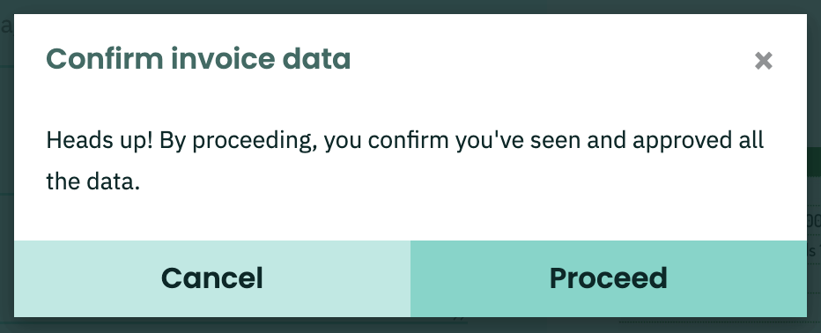Click the word 'invoice' in the title
The width and height of the screenshot is (821, 333).
tap(224, 59)
